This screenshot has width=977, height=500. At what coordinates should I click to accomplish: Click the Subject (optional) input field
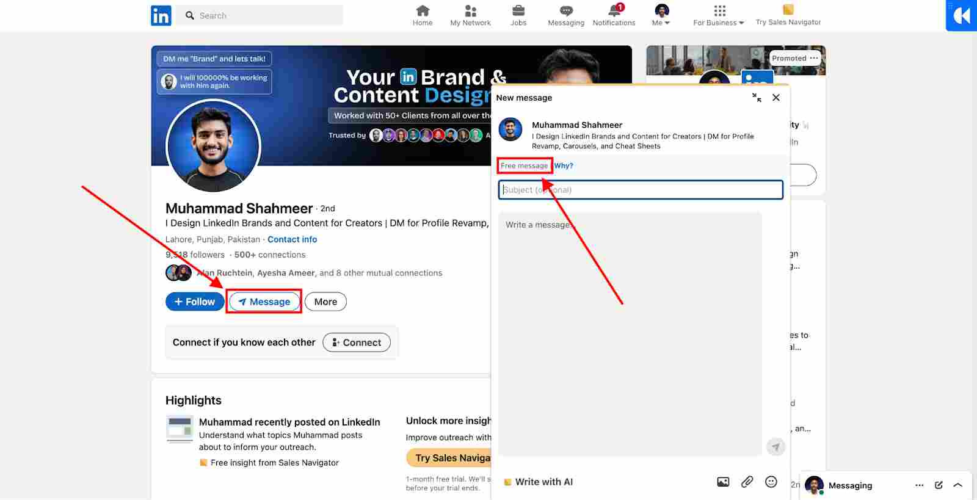coord(641,190)
